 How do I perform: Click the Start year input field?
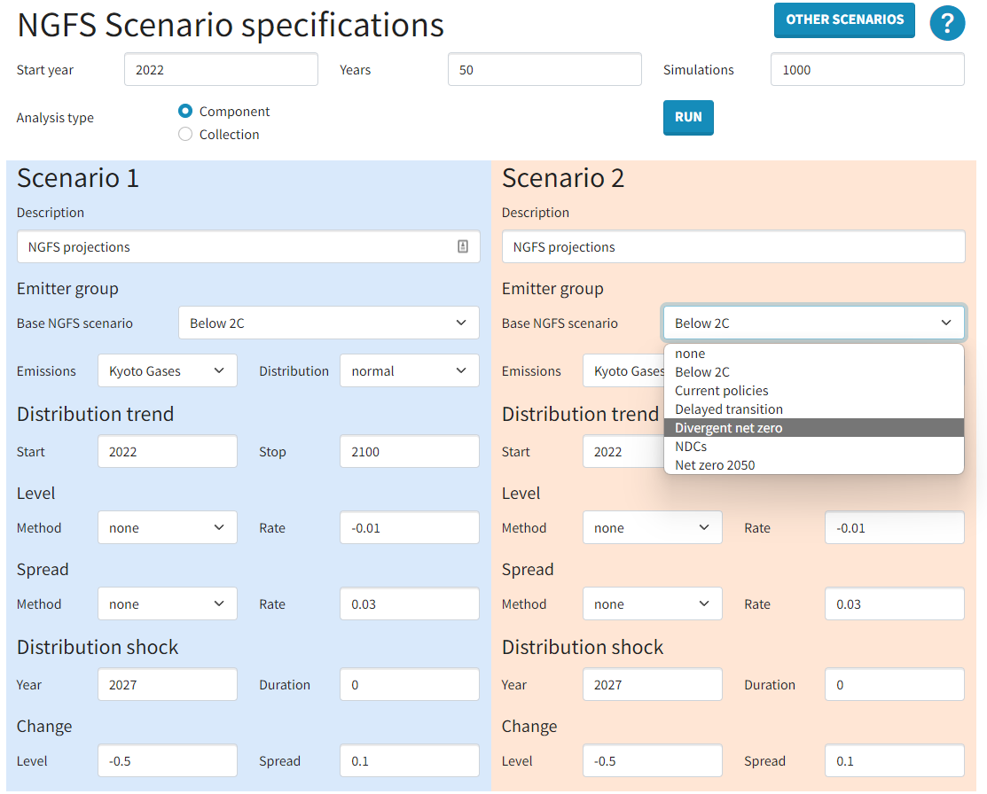(221, 69)
